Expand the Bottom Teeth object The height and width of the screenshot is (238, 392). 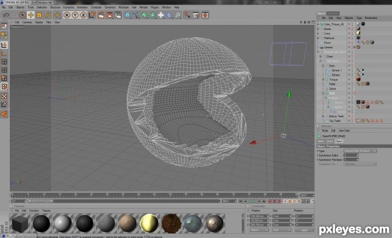[x=323, y=116]
